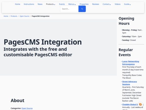Click the PagesCMS Integration breadcrumb text
This screenshot has height=110, width=146.
pos(41,16)
